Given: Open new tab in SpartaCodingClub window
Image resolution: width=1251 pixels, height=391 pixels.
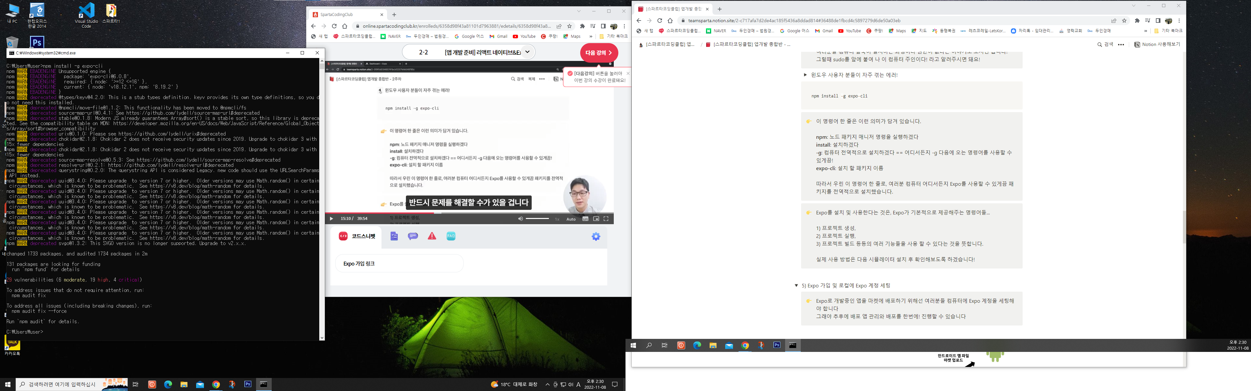Looking at the screenshot, I should coord(394,15).
